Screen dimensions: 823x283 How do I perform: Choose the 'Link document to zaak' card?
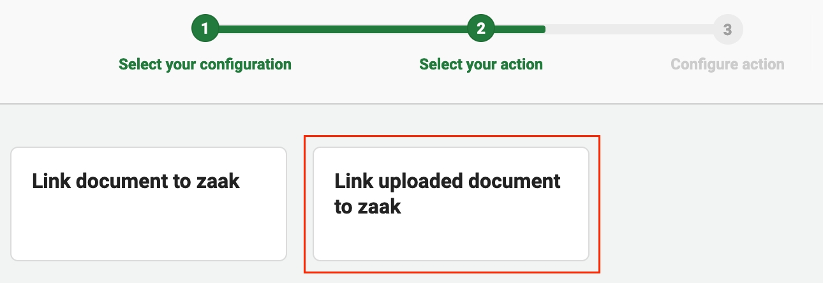click(149, 204)
